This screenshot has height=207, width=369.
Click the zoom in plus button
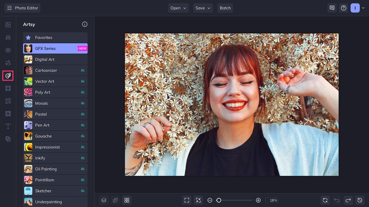pos(258,200)
